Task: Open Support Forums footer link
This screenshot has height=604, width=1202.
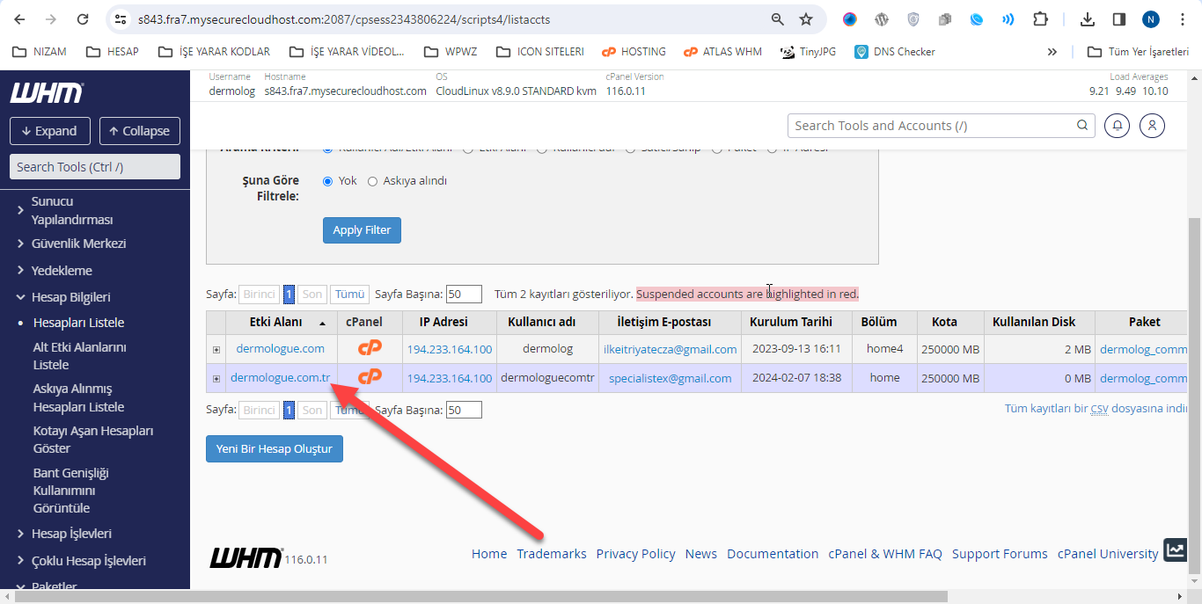Action: (1000, 554)
